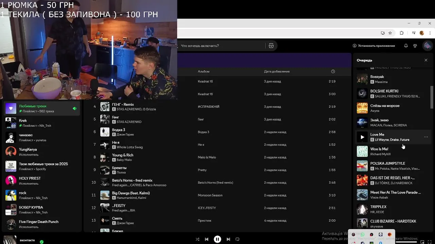
Task: Skip to the next track
Action: [228, 239]
